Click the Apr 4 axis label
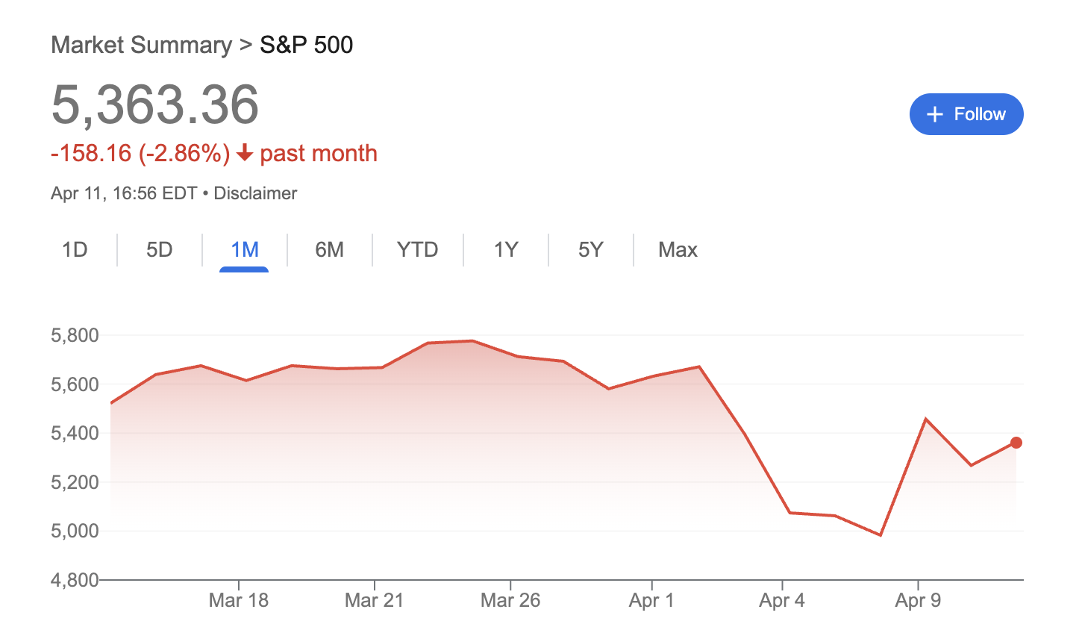Screen dimensions: 1082x633 (x=781, y=600)
